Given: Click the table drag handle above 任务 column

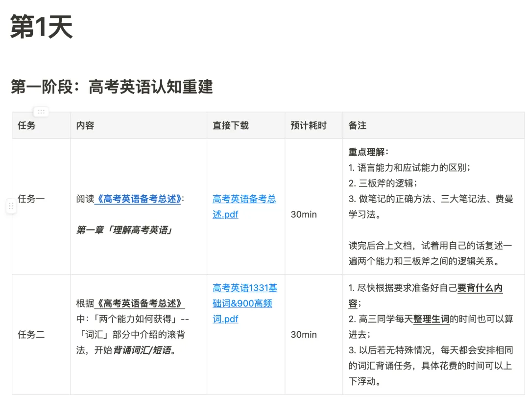Looking at the screenshot, I should click(41, 112).
